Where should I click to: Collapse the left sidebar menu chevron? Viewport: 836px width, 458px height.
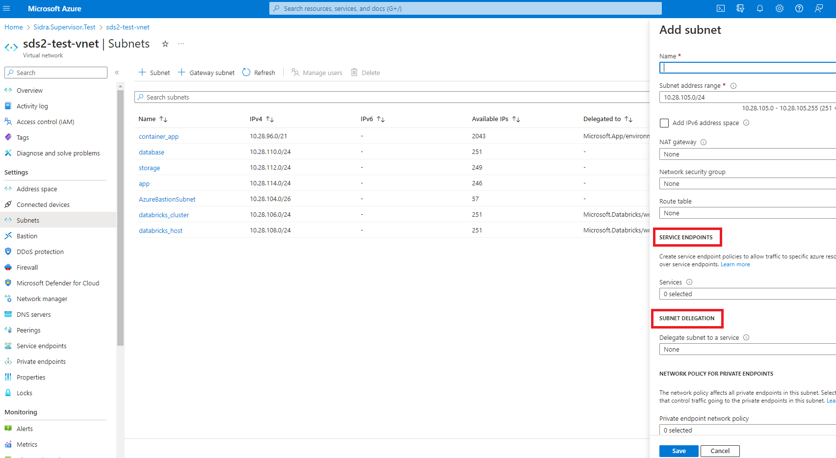click(117, 73)
